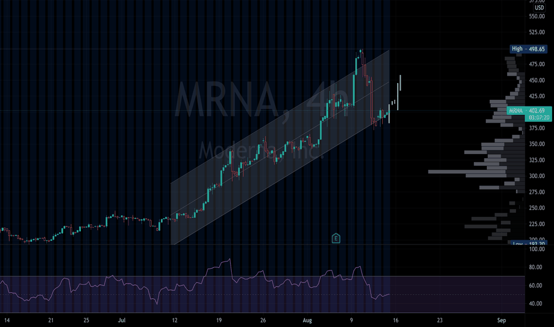Click the "25" date label on time axis
Viewport: 554px width, 327px height.
tap(86, 320)
